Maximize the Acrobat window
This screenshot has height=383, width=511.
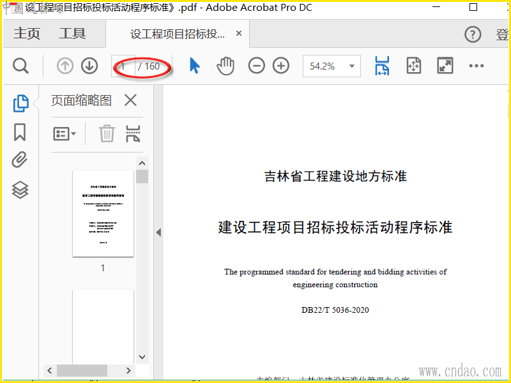473,7
